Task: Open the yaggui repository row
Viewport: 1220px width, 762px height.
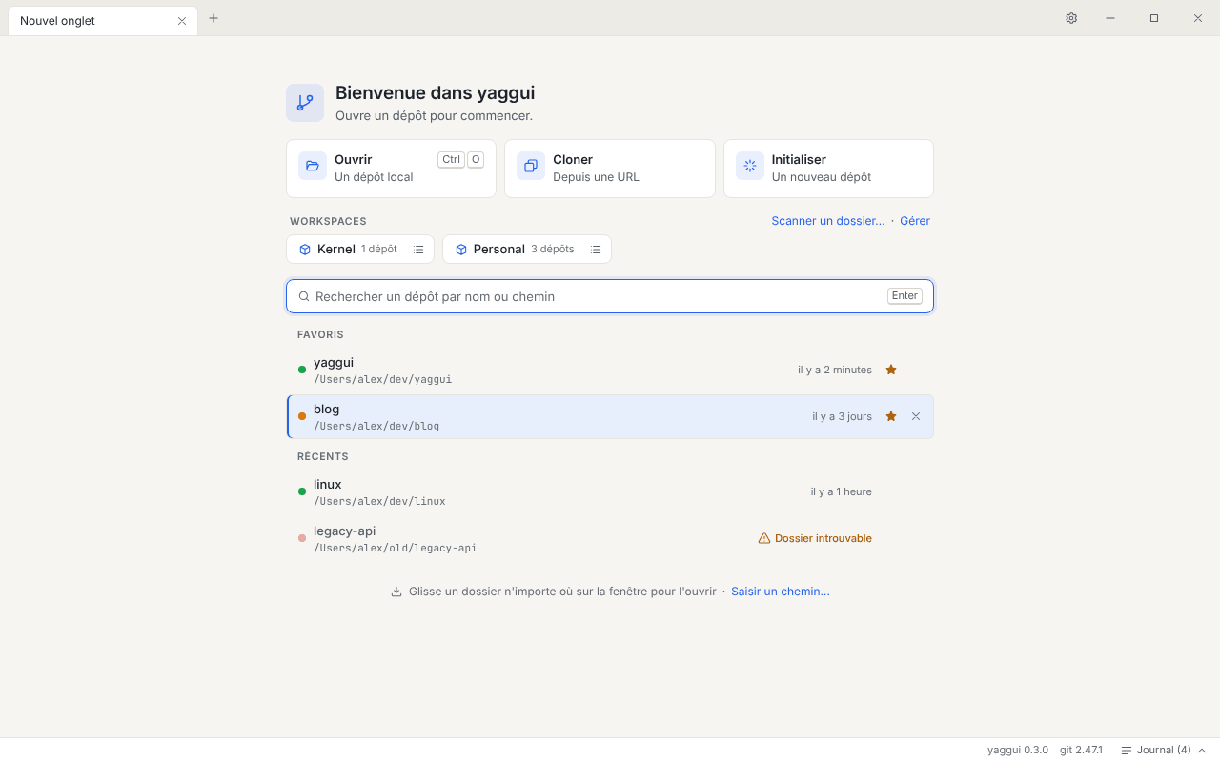Action: [x=610, y=370]
